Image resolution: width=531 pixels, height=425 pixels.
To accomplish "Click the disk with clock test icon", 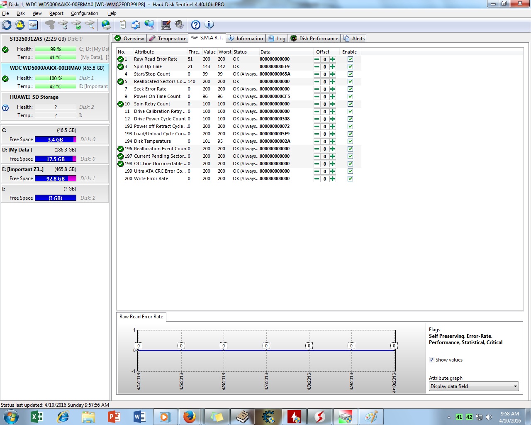I will point(63,25).
